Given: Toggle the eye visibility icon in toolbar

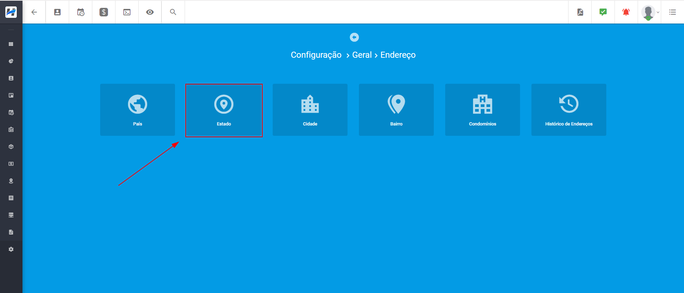Looking at the screenshot, I should [x=150, y=12].
